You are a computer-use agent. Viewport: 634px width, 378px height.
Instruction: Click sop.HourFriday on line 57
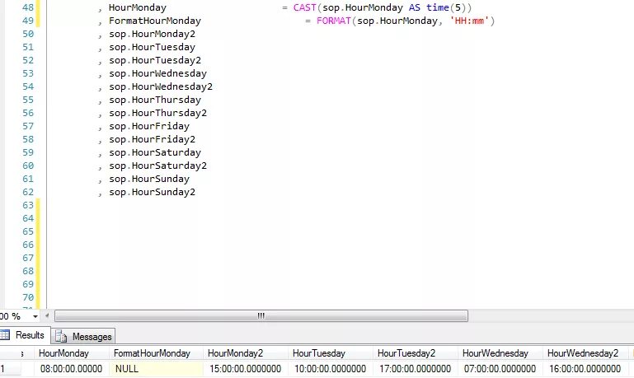[x=149, y=126]
